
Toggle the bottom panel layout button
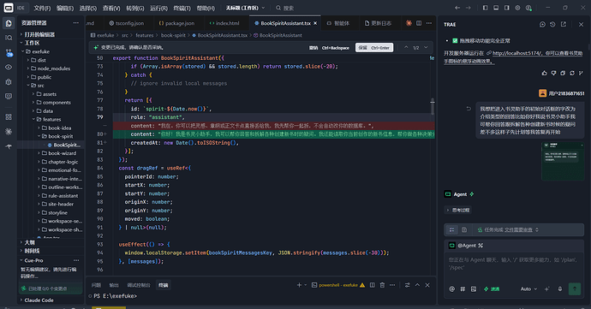coord(496,8)
